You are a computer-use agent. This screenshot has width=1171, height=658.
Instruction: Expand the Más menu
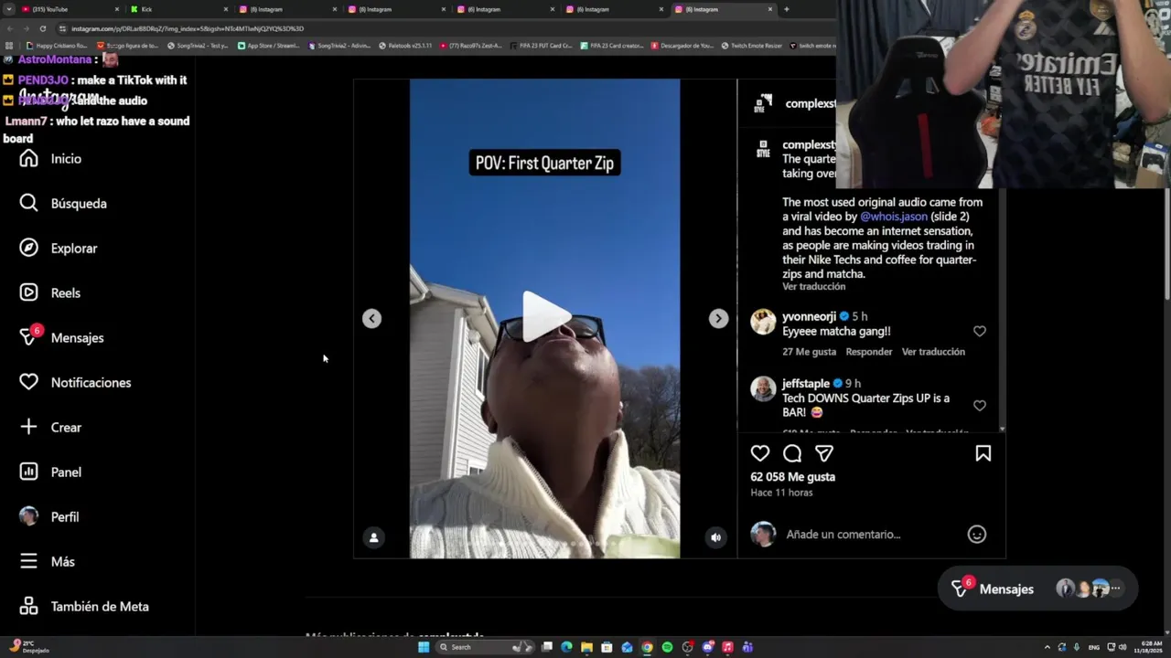click(48, 562)
